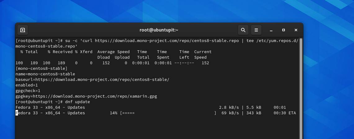
Task: Click the dnf download progress bar
Action: point(168,113)
